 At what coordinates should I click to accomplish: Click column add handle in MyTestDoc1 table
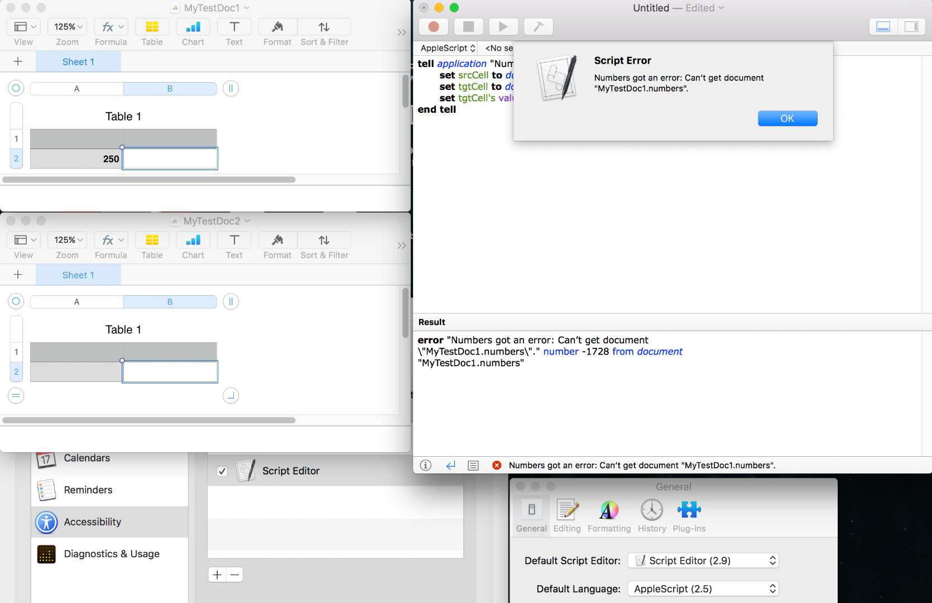(x=230, y=88)
